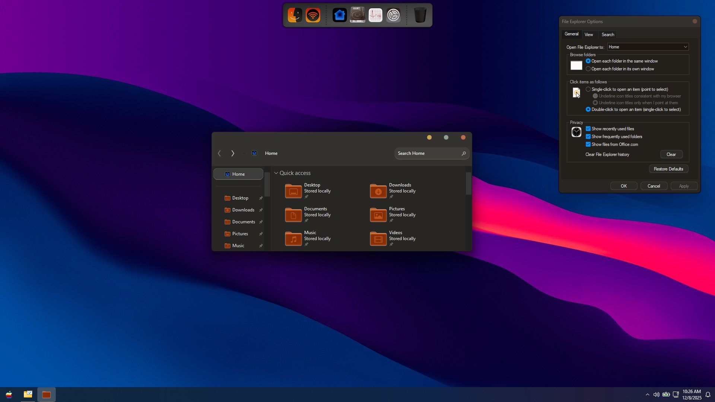Switch to the View tab
The width and height of the screenshot is (715, 402).
[588, 35]
